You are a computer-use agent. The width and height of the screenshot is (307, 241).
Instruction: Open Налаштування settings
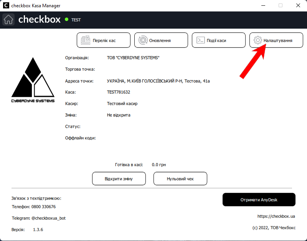(276, 40)
